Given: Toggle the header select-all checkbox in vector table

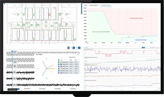Looking at the screenshot, I should point(59,60).
